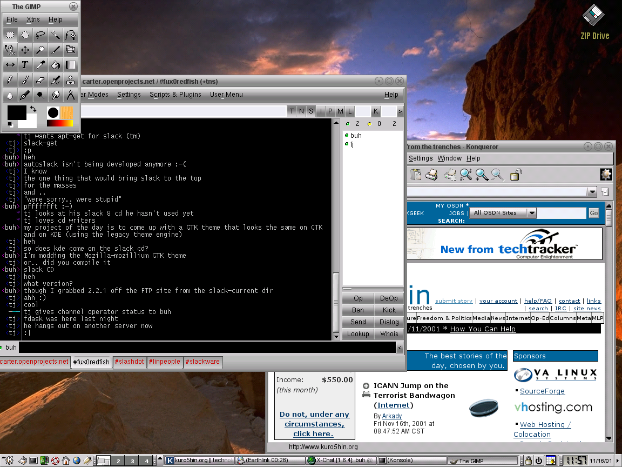Click the Whois button in X-Chat
The image size is (622, 467).
(389, 334)
